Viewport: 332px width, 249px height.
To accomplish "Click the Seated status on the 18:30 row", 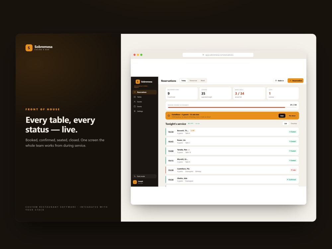I will click(292, 132).
